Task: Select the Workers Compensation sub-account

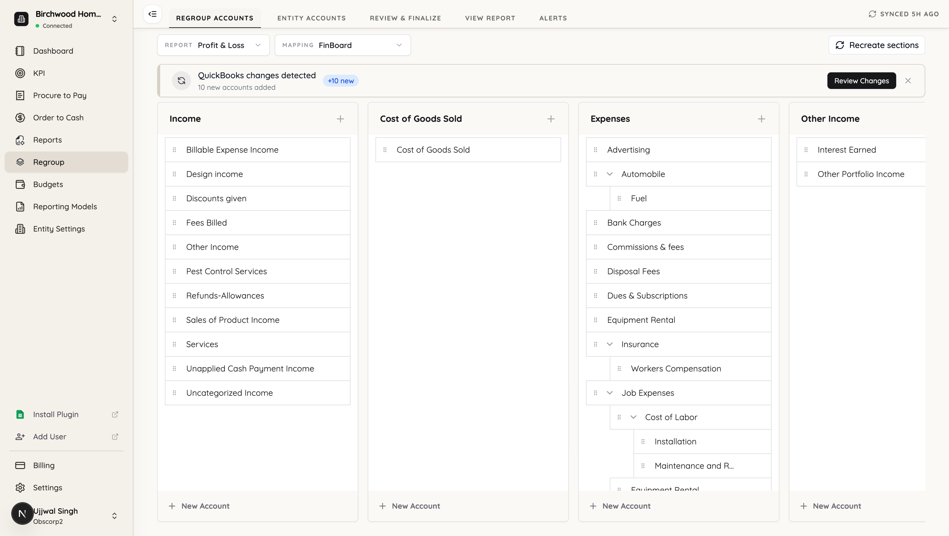Action: point(690,369)
